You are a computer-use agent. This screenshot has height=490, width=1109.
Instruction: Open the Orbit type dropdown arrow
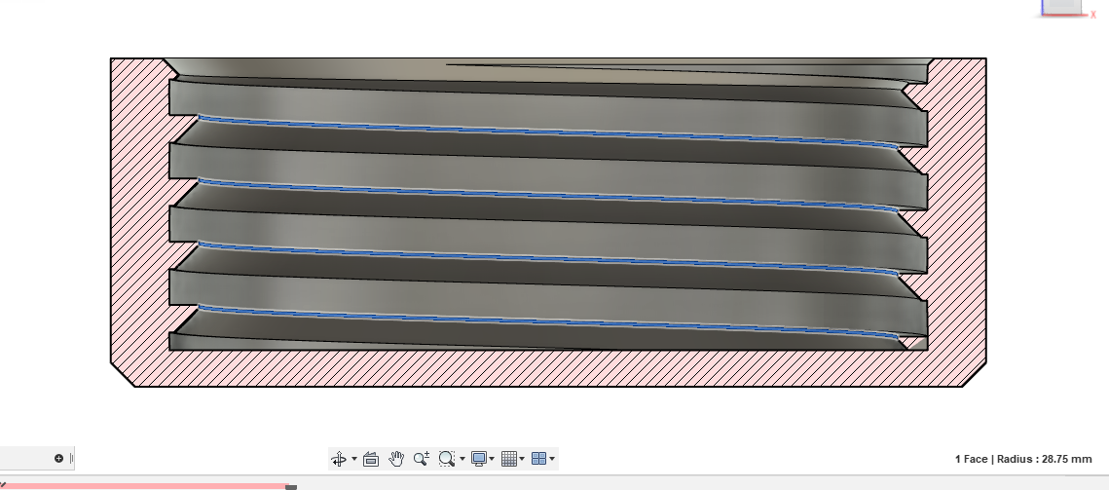tap(354, 459)
